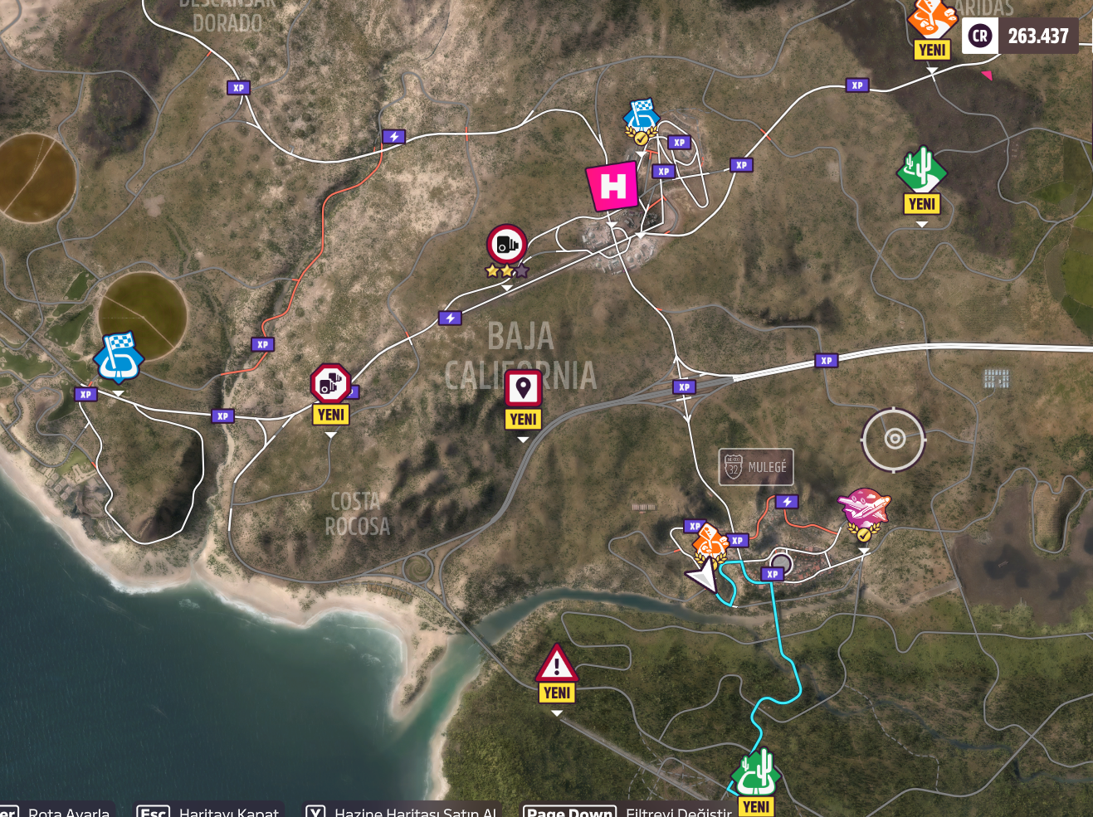The height and width of the screenshot is (817, 1093).
Task: Open the checkered flag race above the pink H
Action: click(641, 121)
